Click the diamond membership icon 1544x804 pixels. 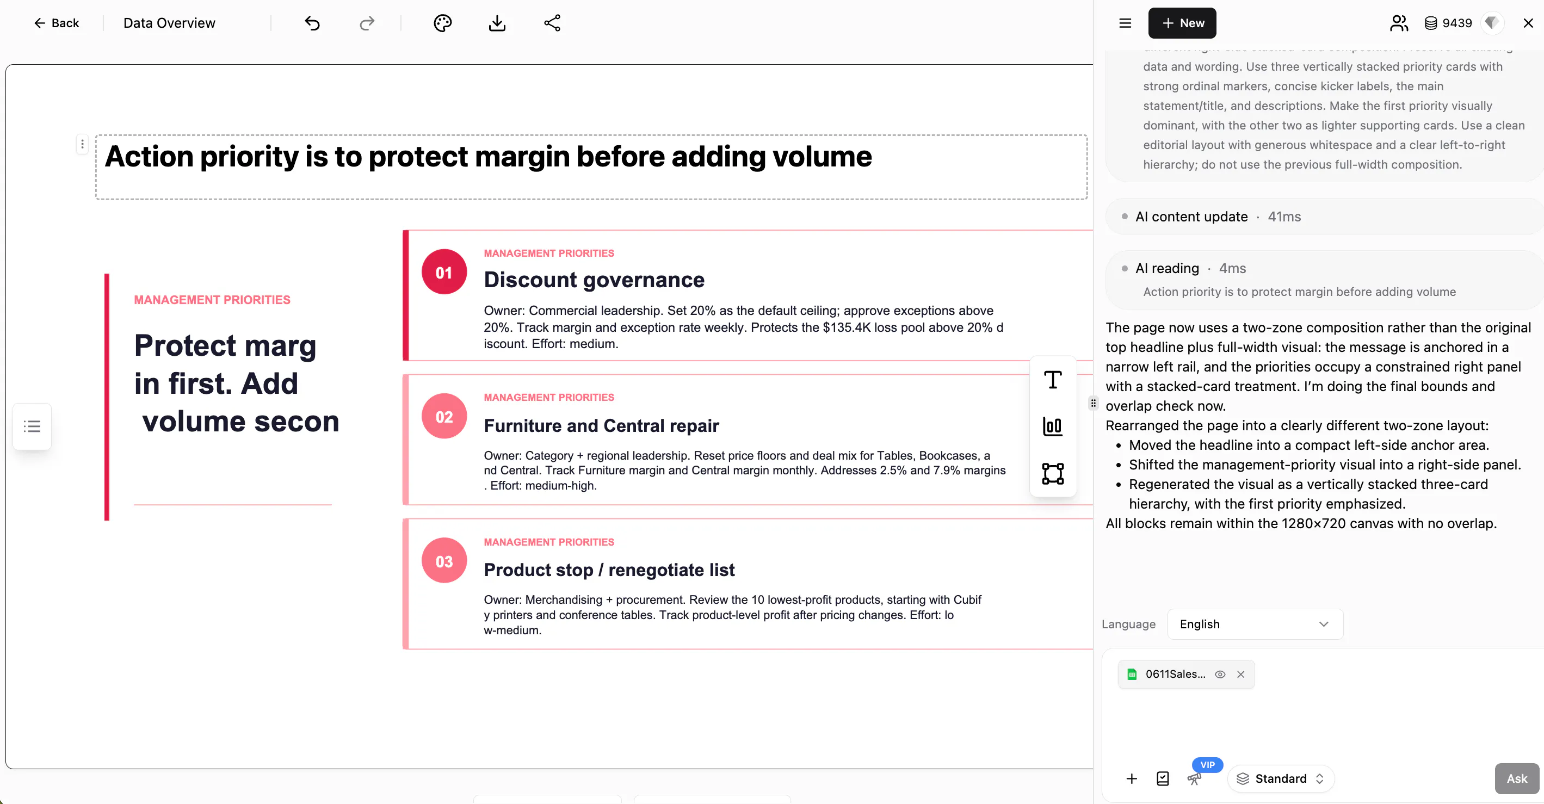click(x=1492, y=23)
